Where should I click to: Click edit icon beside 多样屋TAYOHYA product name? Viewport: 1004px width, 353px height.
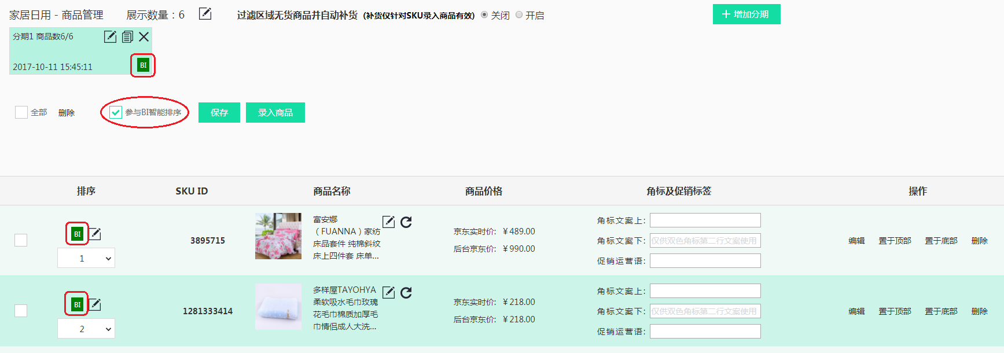[389, 293]
